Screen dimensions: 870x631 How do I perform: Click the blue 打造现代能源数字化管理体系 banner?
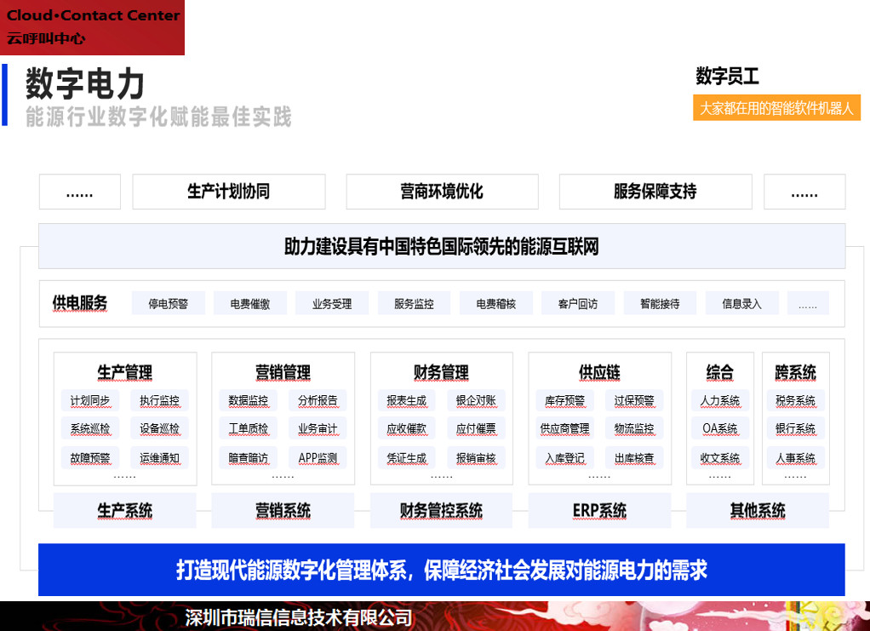click(442, 570)
